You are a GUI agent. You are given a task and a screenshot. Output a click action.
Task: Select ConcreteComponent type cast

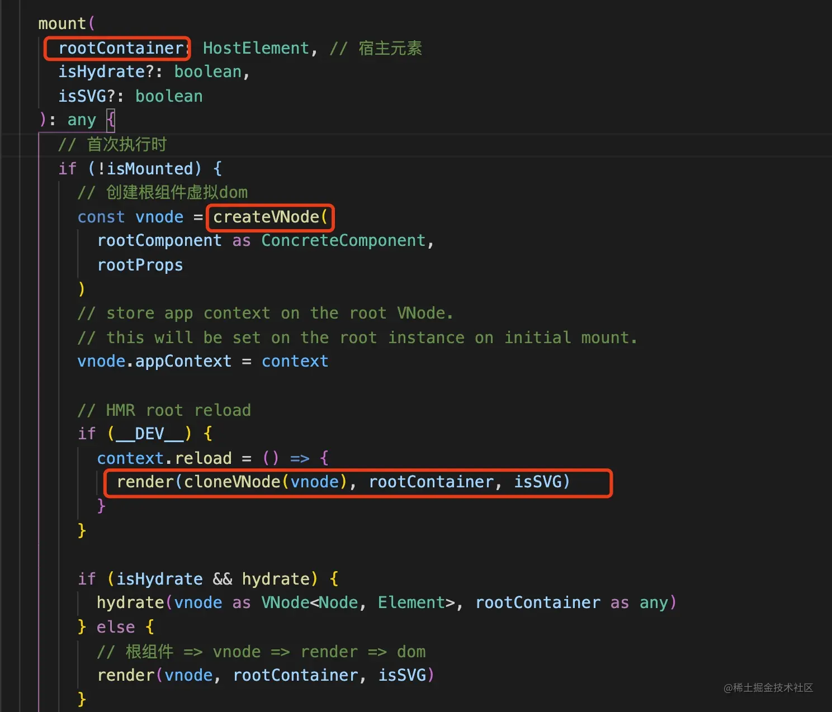(343, 241)
